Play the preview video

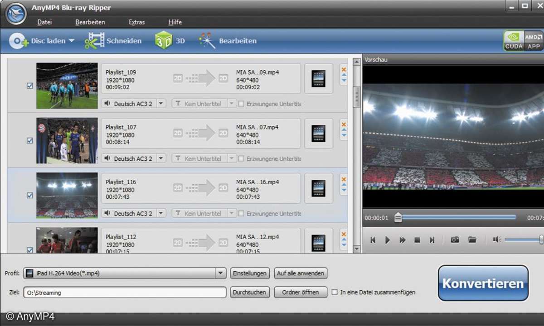pyautogui.click(x=387, y=240)
